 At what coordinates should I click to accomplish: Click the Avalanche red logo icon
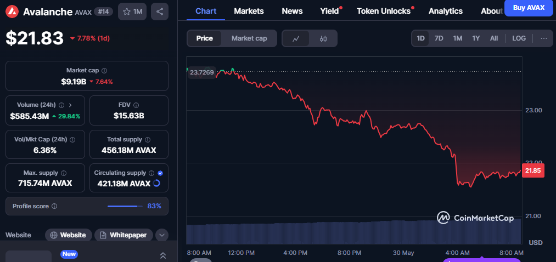(12, 12)
